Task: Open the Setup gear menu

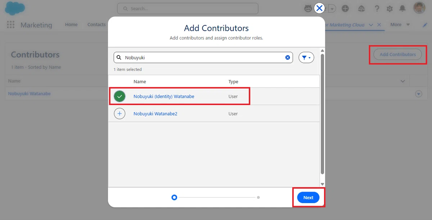Action: tap(390, 9)
